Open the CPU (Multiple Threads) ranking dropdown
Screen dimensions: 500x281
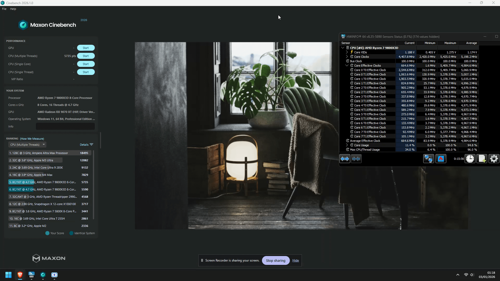(27, 145)
